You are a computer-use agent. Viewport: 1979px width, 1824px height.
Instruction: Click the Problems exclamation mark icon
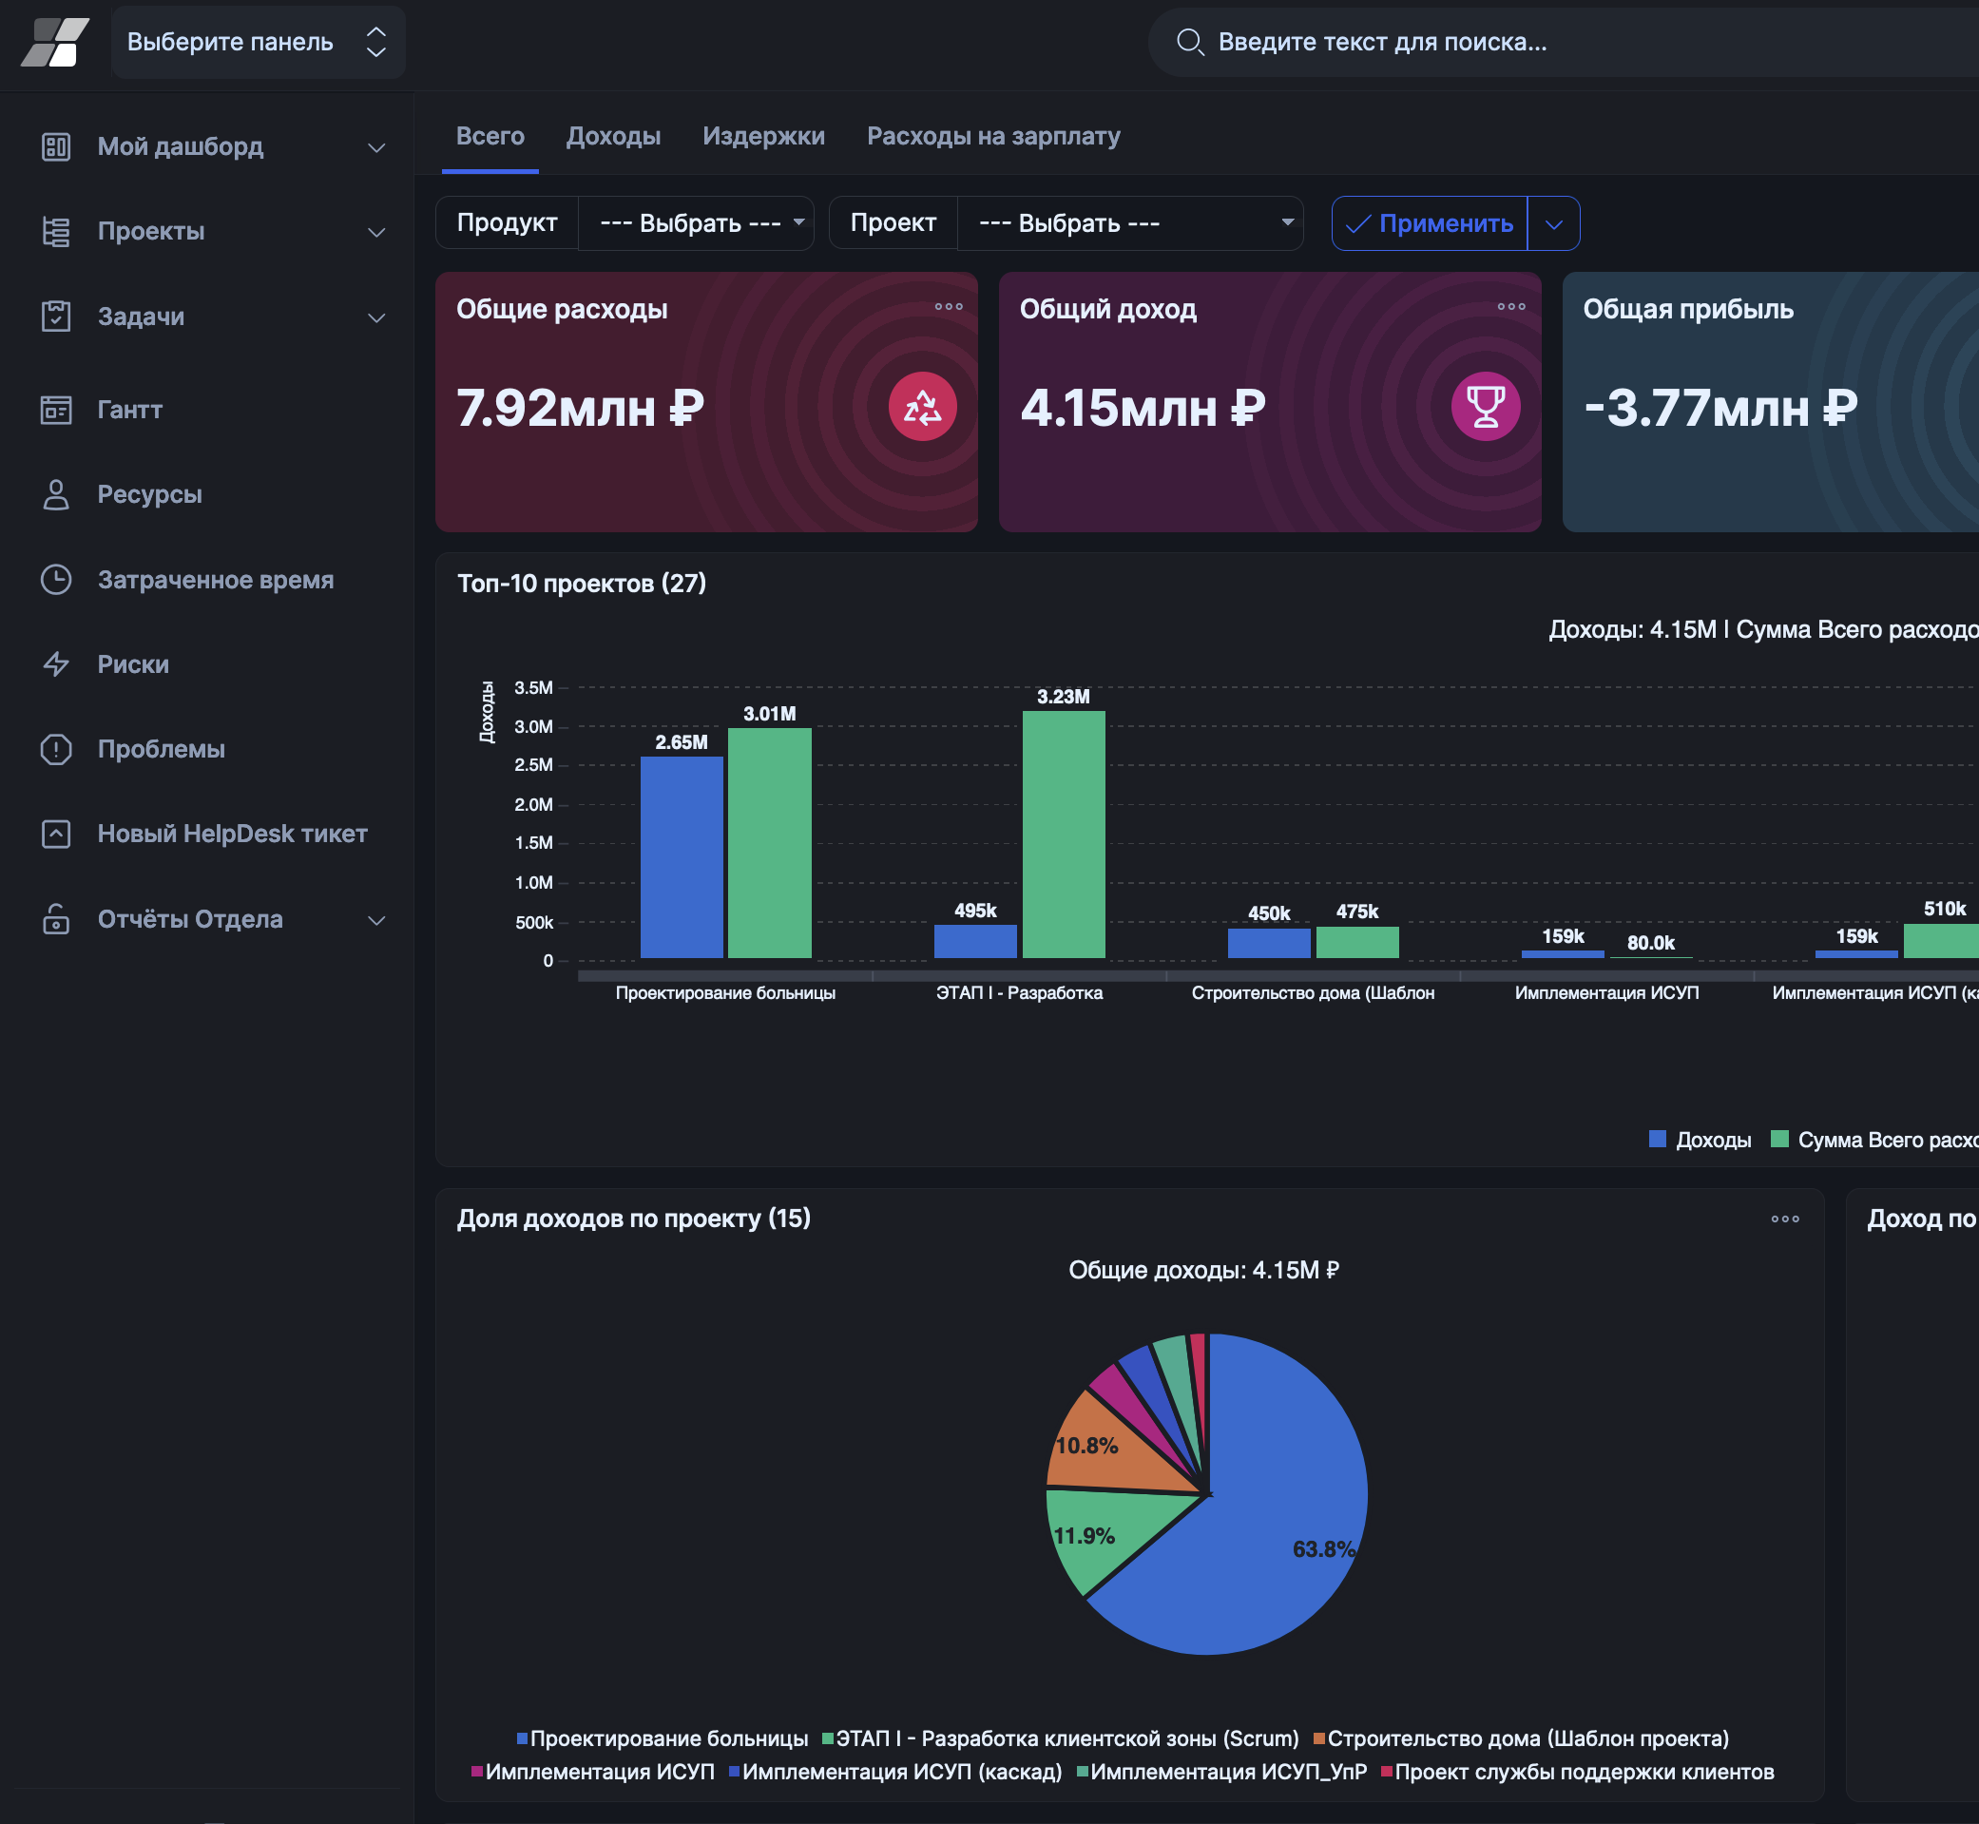[x=55, y=749]
